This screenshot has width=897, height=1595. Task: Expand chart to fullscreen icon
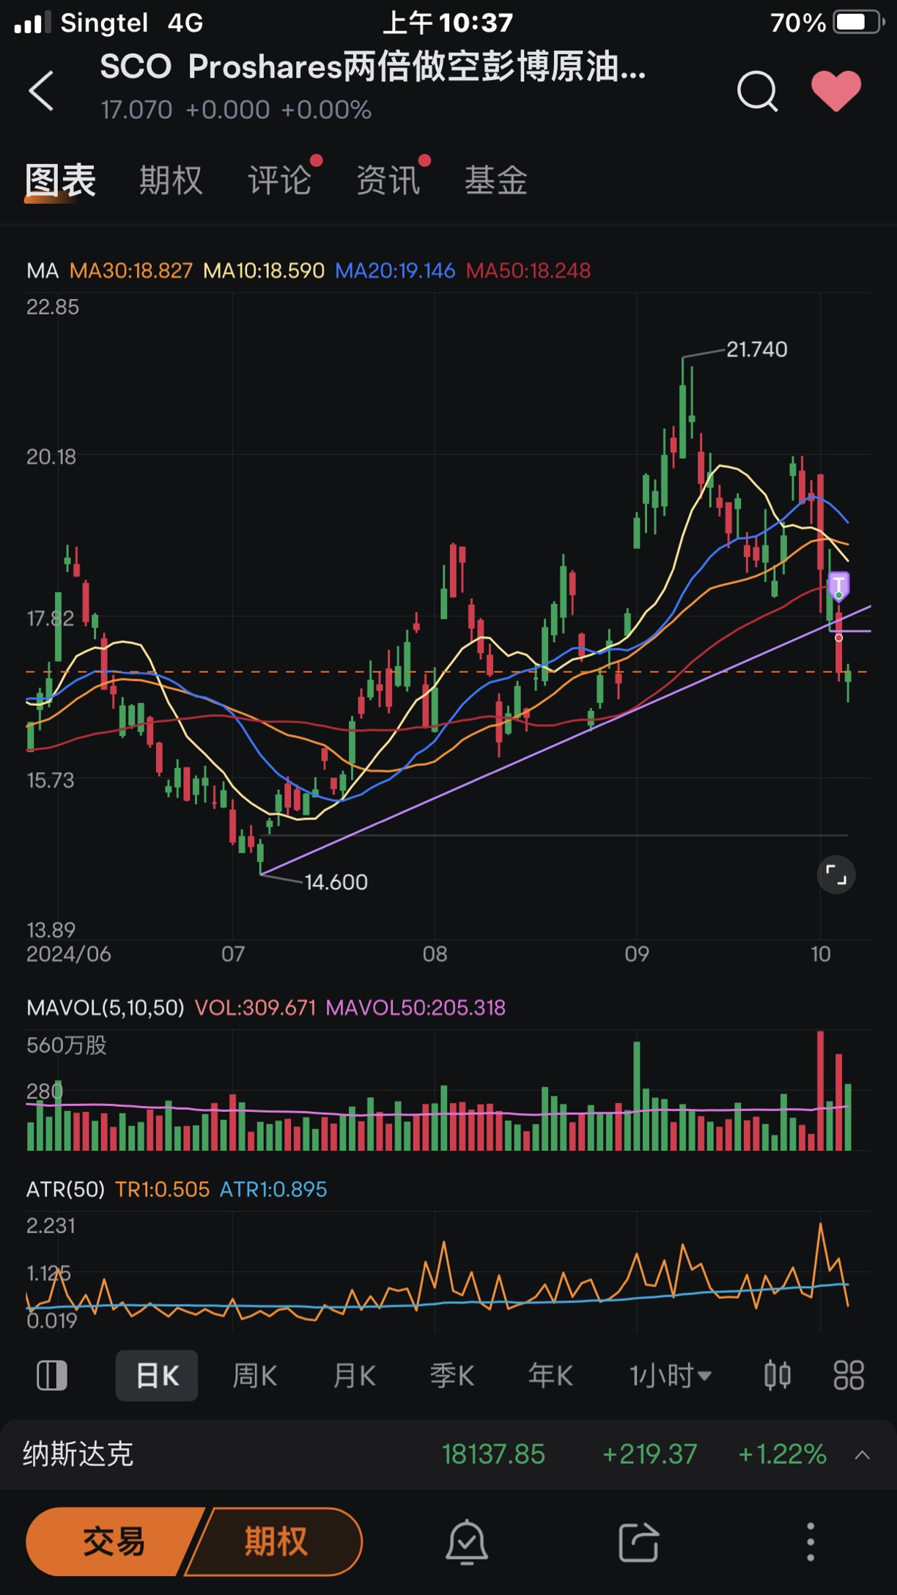836,874
